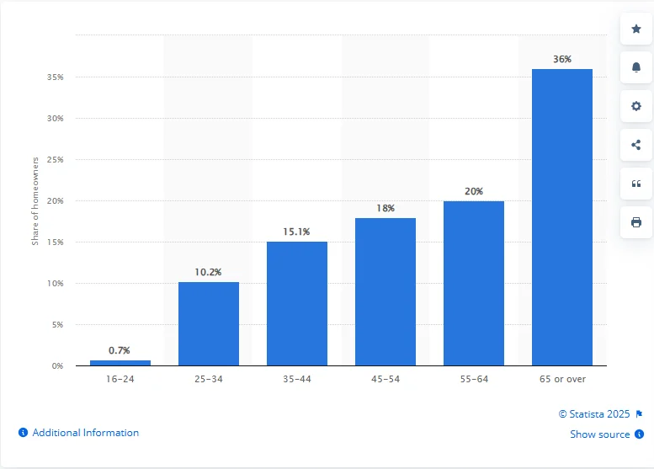Select the 55–64 age group bar

474,283
